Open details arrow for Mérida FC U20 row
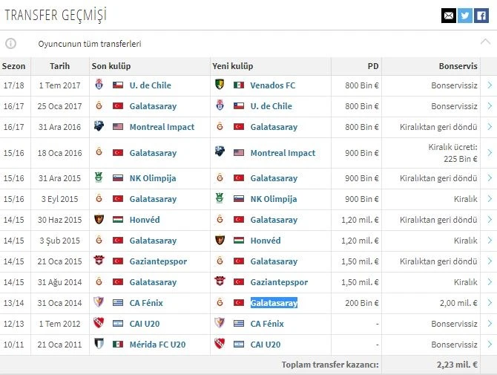 point(489,345)
